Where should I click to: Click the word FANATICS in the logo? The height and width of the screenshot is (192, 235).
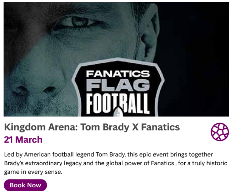118,74
